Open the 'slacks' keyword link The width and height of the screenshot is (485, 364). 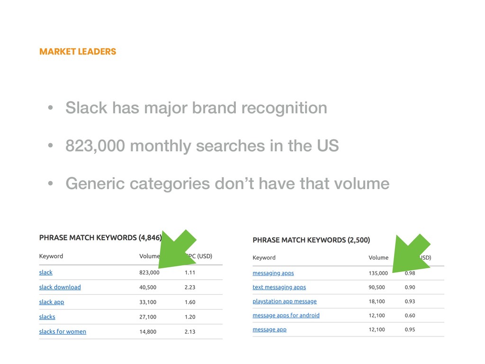click(x=47, y=317)
